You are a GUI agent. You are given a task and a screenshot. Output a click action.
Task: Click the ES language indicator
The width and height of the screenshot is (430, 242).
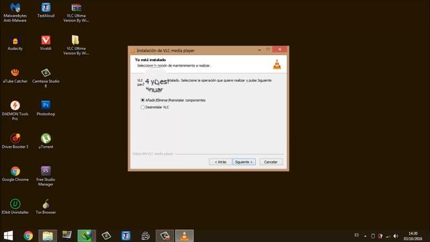click(357, 235)
